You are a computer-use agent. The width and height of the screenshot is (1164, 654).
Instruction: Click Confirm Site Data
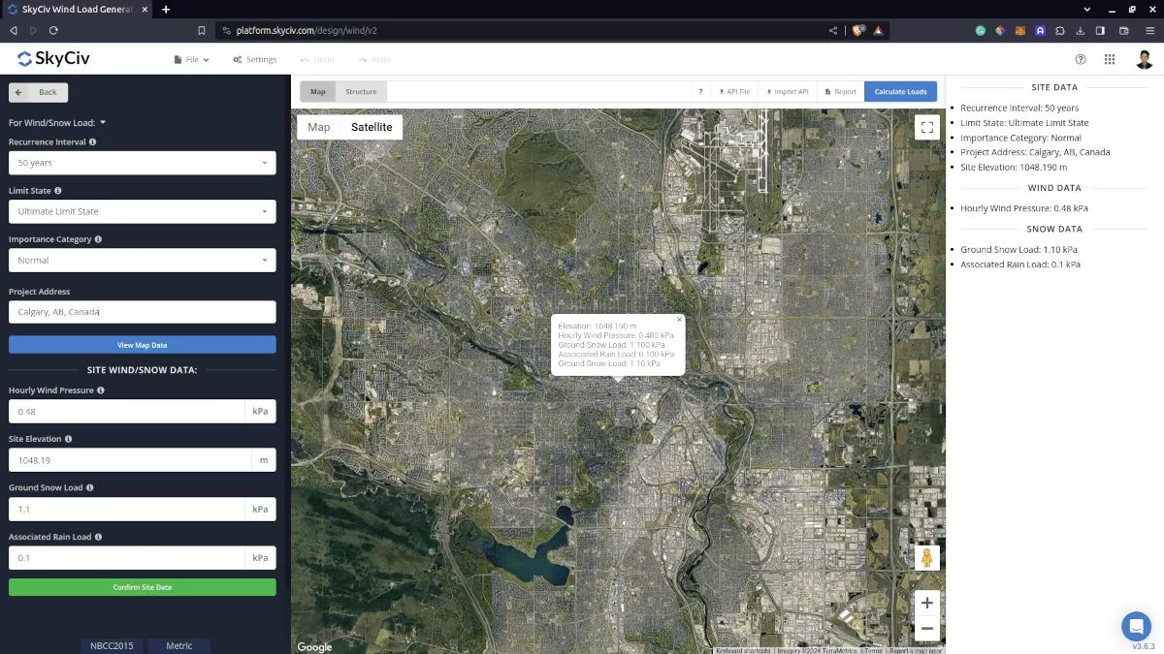click(143, 587)
